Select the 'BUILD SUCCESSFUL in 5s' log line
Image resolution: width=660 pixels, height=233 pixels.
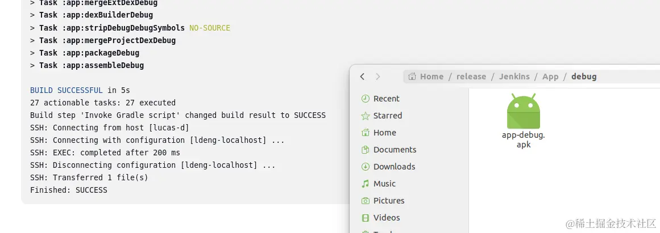(80, 90)
